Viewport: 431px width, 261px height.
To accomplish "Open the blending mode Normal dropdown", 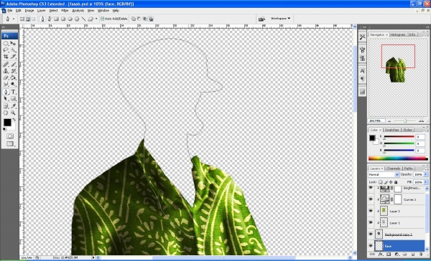I will (x=384, y=174).
